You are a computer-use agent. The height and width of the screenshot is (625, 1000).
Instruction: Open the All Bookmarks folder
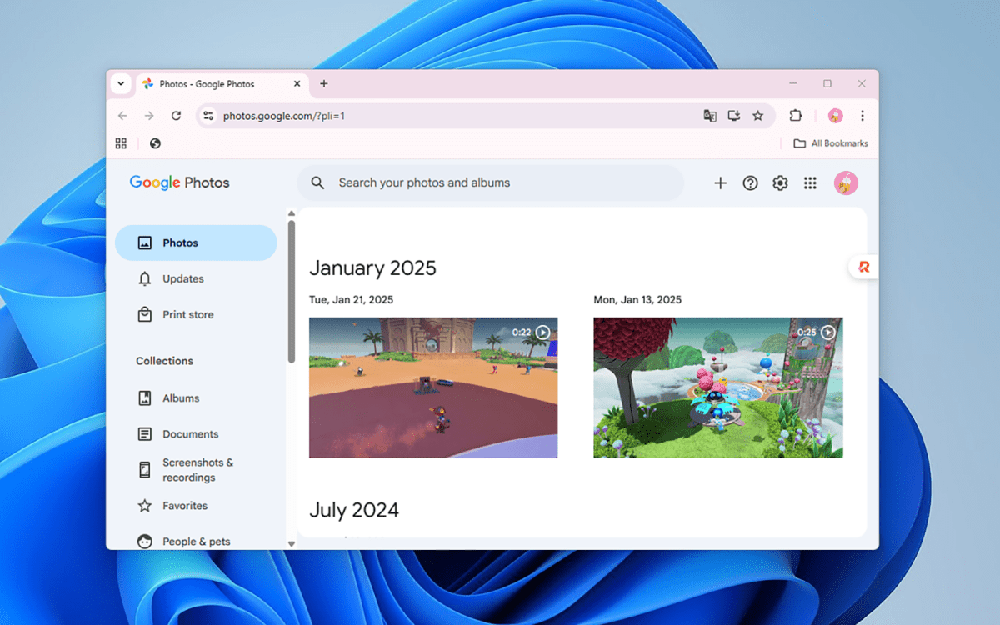point(831,143)
